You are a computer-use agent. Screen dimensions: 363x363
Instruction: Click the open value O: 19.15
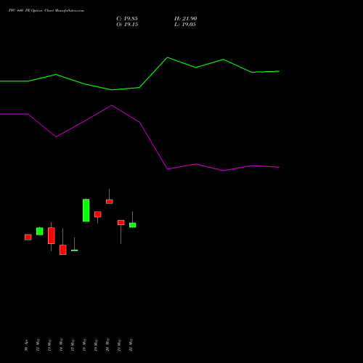point(127,25)
